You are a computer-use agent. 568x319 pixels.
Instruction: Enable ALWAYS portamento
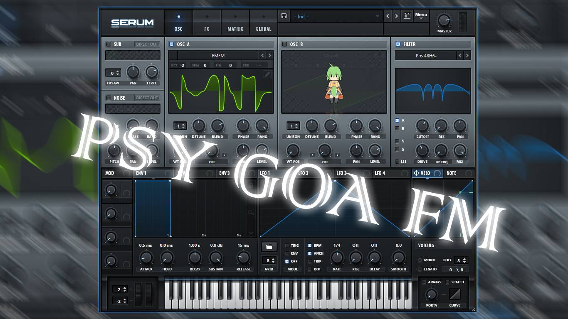[424, 282]
